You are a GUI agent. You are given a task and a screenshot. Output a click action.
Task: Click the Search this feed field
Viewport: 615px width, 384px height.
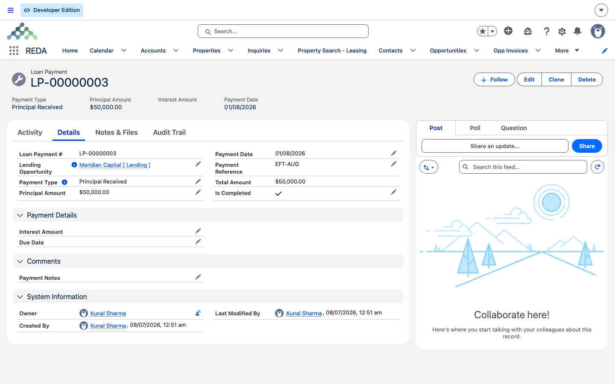click(x=523, y=167)
